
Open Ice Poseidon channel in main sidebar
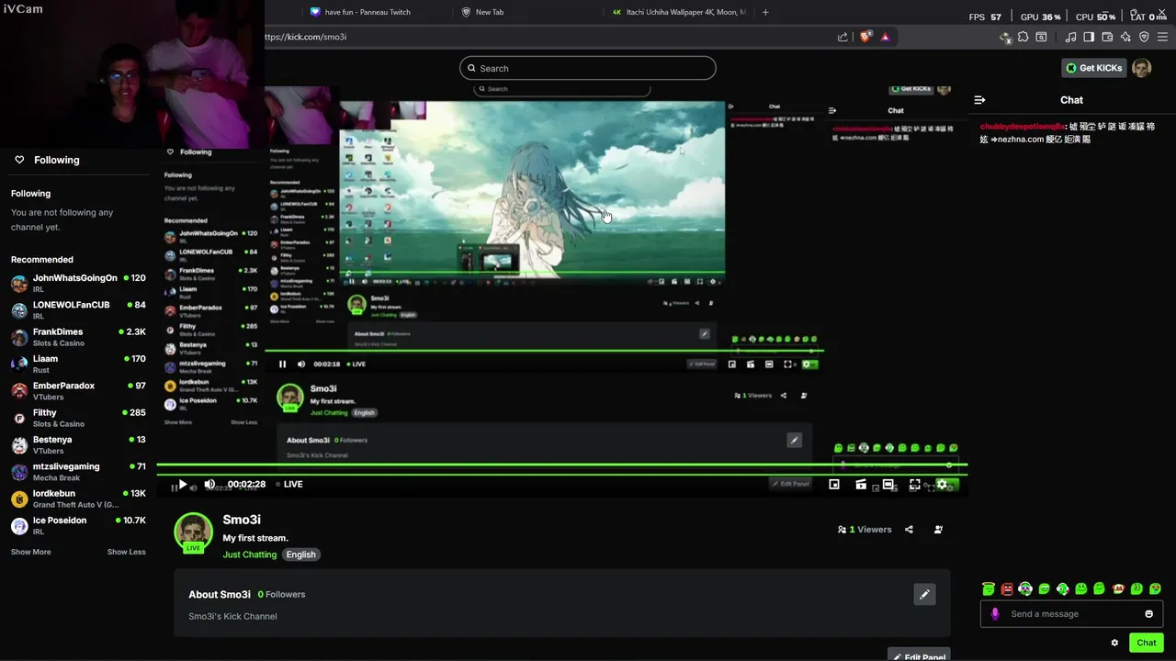point(78,525)
